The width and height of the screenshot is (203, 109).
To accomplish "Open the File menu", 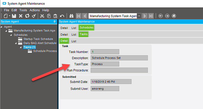I will 6,10.
